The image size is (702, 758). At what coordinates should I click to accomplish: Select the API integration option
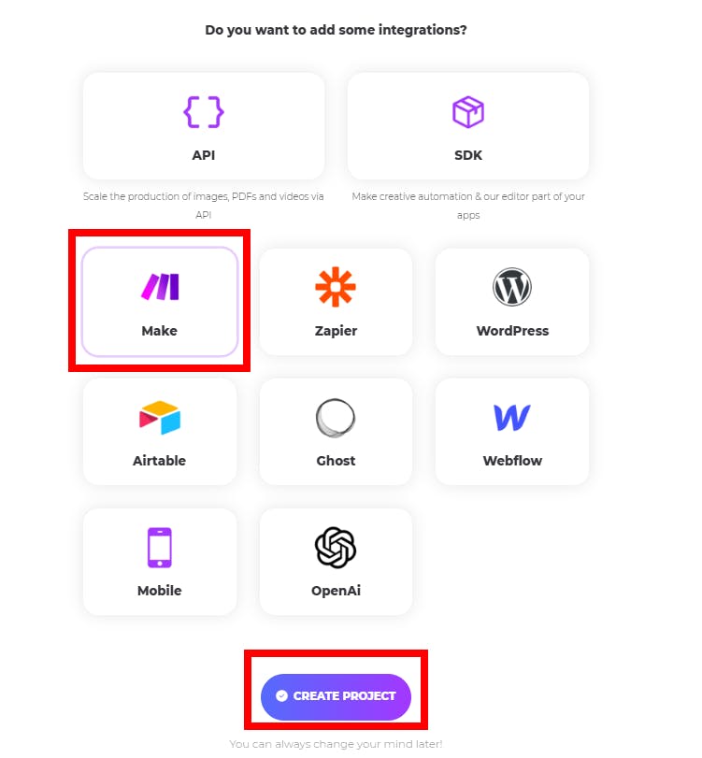[204, 126]
